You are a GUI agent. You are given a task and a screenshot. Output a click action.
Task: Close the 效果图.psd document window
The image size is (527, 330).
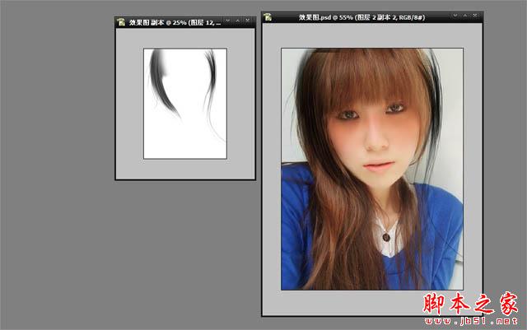[475, 16]
